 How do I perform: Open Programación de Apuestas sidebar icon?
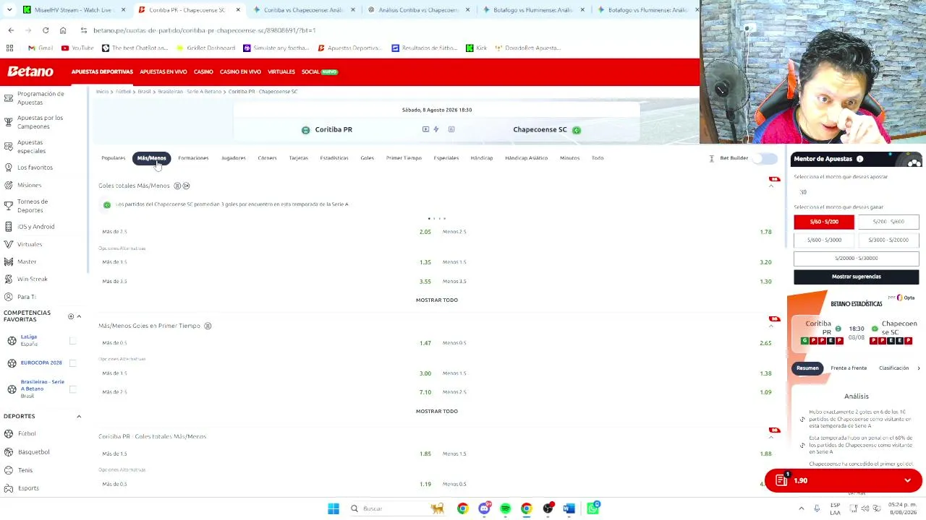[9, 97]
